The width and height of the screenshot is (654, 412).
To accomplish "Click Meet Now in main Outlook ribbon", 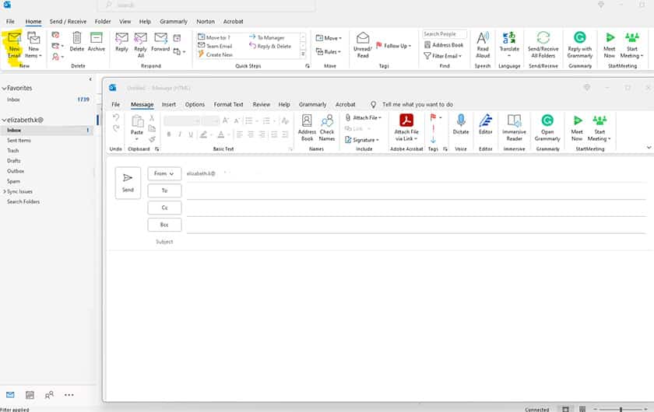I will click(610, 45).
